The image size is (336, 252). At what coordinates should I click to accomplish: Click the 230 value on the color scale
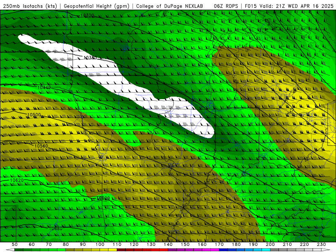[321, 244]
